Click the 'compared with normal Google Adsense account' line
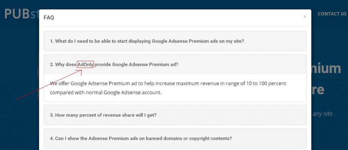The width and height of the screenshot is (348, 150). [x=105, y=92]
